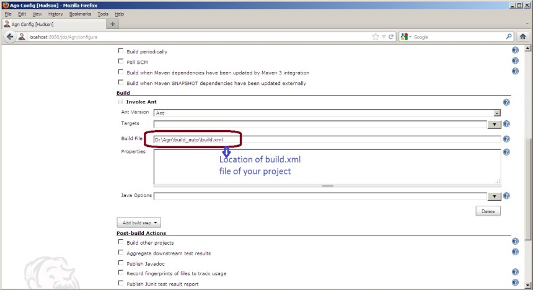This screenshot has height=290, width=533.
Task: Open the View menu
Action: click(x=37, y=14)
